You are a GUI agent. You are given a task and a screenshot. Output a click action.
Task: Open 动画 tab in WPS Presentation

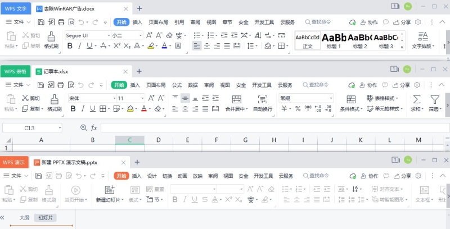coord(182,176)
